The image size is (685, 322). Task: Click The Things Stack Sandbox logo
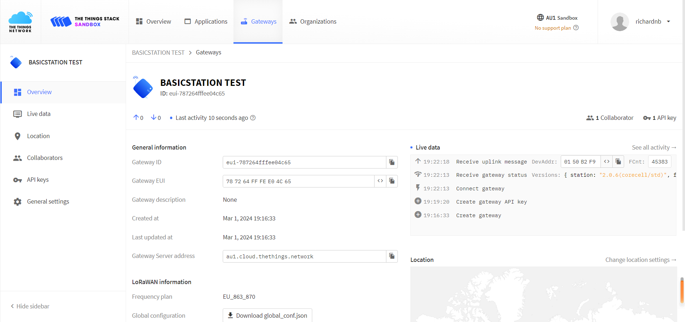pyautogui.click(x=85, y=21)
